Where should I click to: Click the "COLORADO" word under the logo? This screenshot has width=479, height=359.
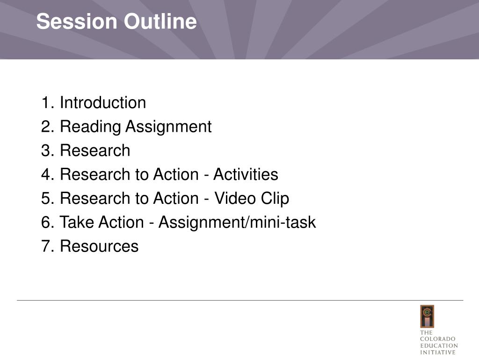438,339
